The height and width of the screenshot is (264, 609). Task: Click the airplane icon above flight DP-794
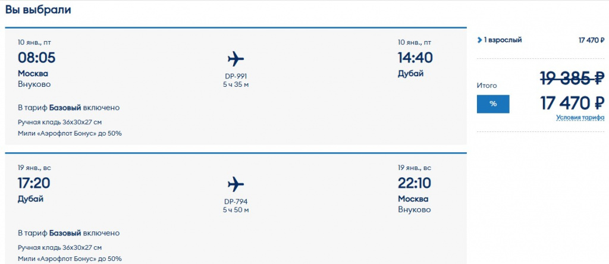click(x=236, y=183)
